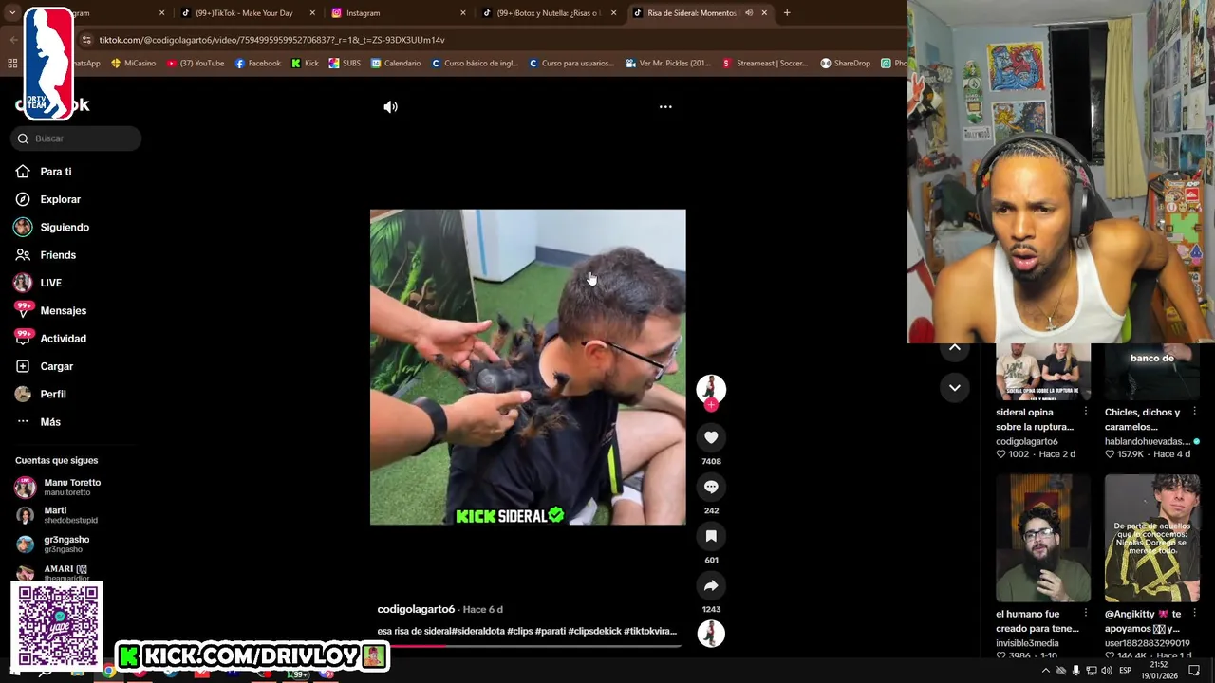The width and height of the screenshot is (1215, 683).
Task: Open the hablandohuevadas author link
Action: [x=1148, y=441]
